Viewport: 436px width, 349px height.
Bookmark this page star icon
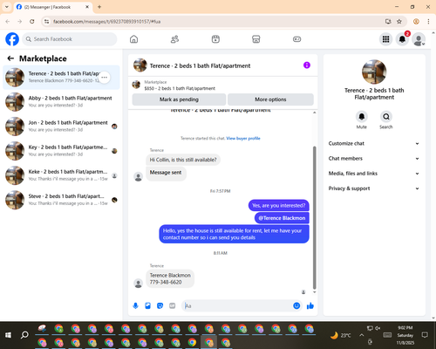[399, 22]
